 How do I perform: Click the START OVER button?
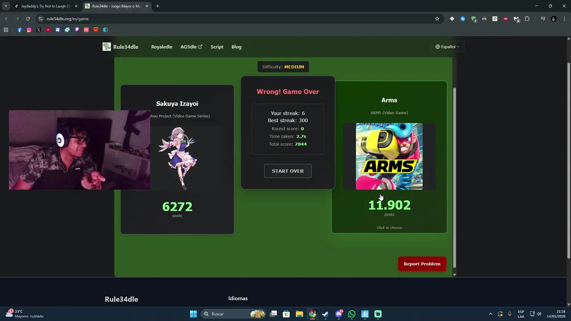pyautogui.click(x=288, y=171)
